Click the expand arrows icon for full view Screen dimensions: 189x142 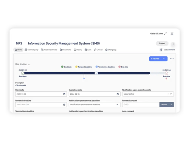(165, 34)
